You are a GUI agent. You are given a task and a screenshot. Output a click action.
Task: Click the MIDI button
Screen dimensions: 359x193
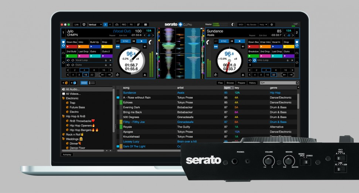click(x=241, y=24)
